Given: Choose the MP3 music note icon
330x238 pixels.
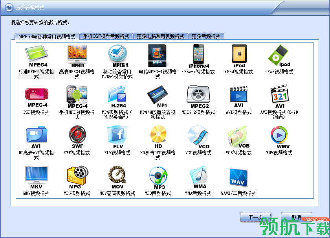Looking at the screenshot, I should (158, 178).
